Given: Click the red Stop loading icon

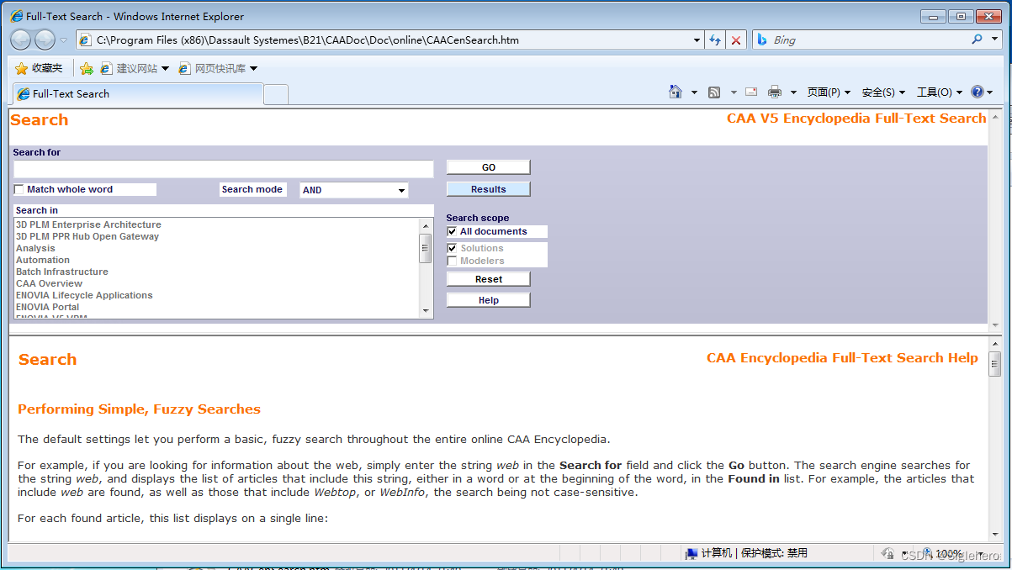Looking at the screenshot, I should pos(736,40).
